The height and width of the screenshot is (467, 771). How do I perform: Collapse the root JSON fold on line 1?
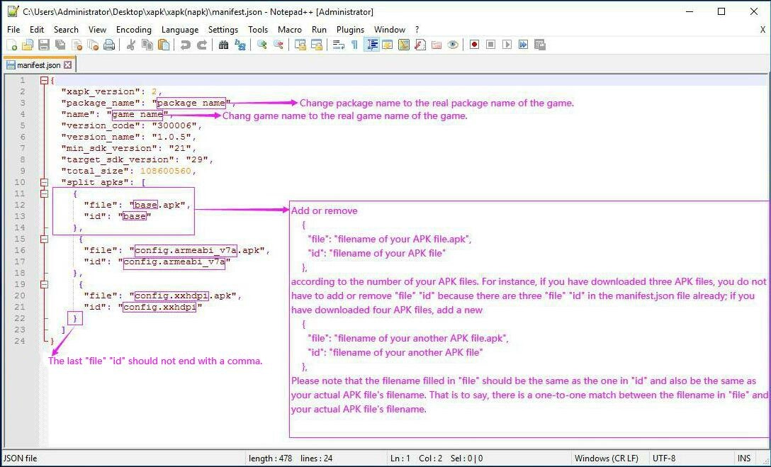pyautogui.click(x=43, y=80)
